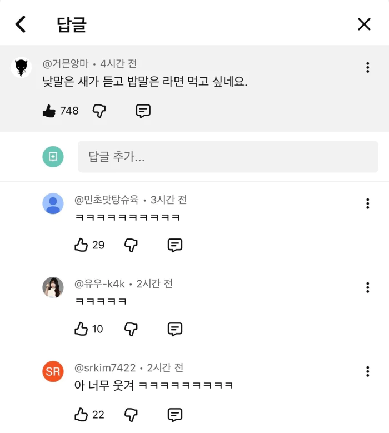Like the reply from @민초맛탕슈육
The image size is (389, 433).
(82, 245)
